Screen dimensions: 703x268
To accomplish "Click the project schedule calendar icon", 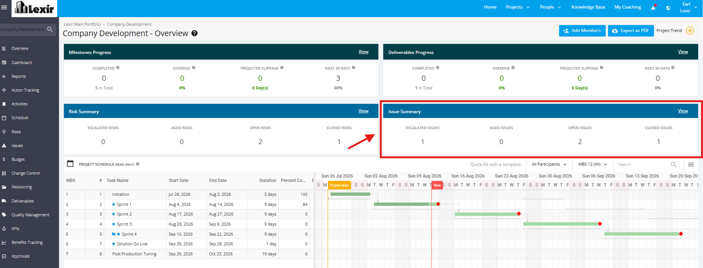I will click(x=70, y=164).
